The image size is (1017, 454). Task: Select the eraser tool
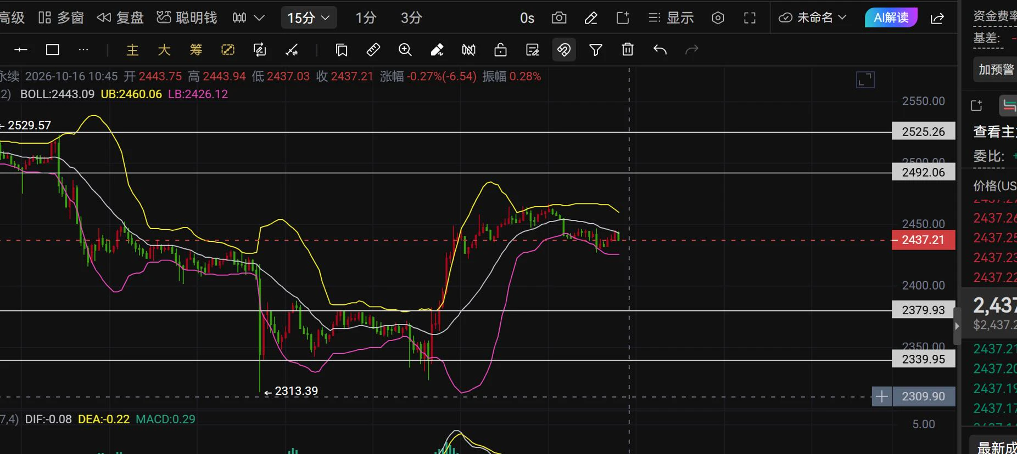point(437,50)
